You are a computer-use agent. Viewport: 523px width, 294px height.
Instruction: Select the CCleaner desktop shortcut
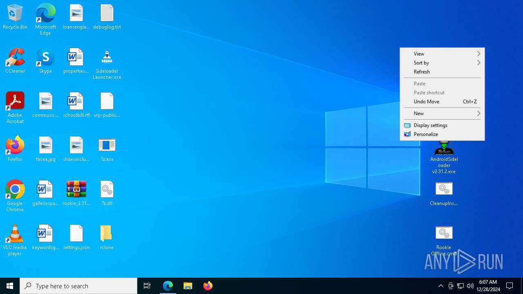(15, 61)
